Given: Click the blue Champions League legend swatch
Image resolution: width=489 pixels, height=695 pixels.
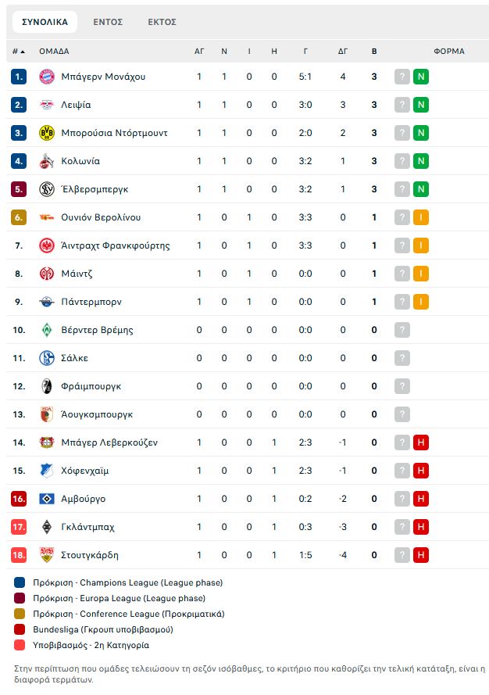Looking at the screenshot, I should [x=20, y=582].
